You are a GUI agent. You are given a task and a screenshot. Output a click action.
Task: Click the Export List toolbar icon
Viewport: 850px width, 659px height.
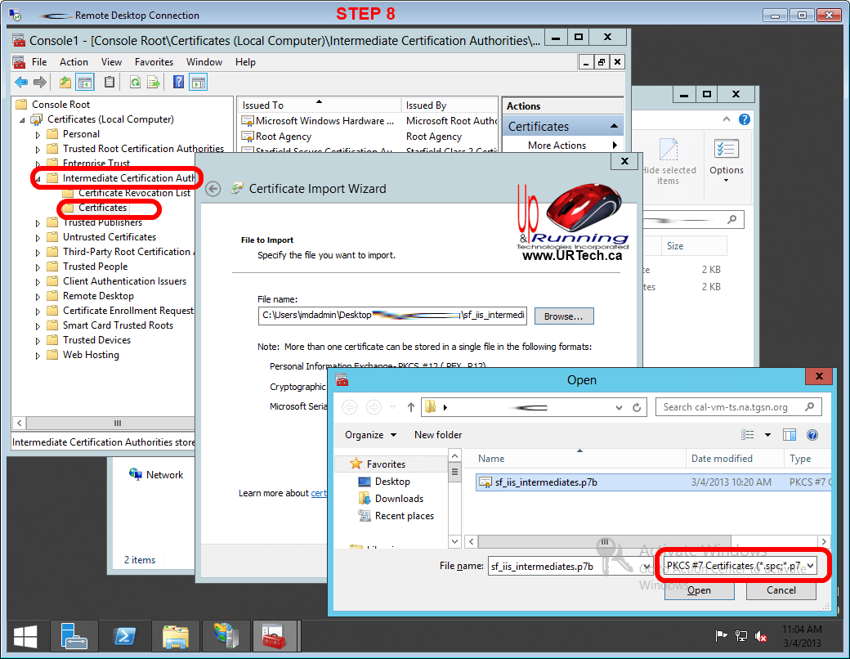pos(154,82)
